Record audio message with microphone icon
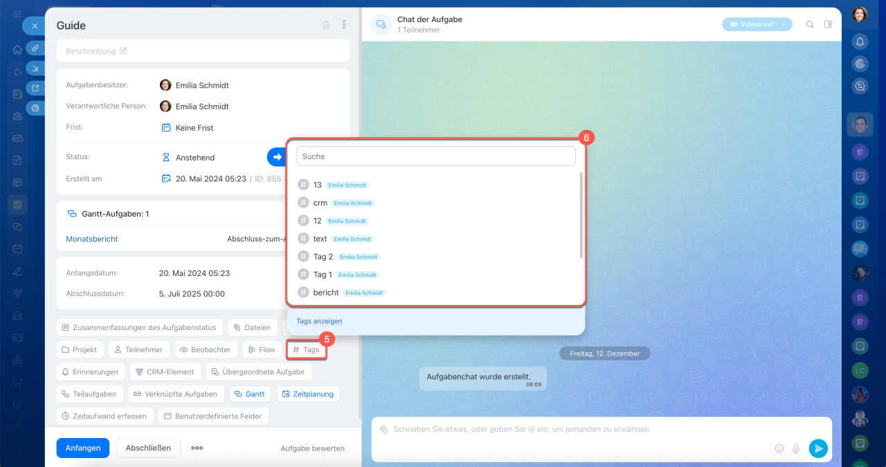Viewport: 886px width, 467px height. click(797, 448)
